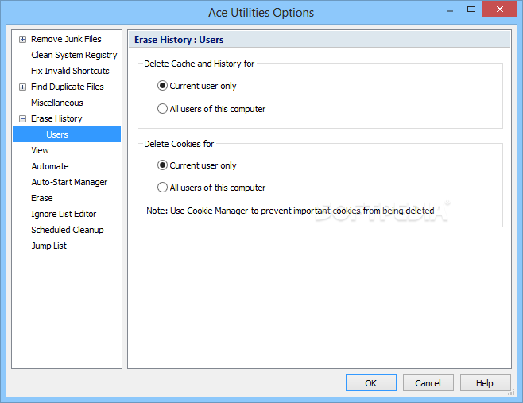523x403 pixels.
Task: Expand the Find Duplicate Files tree node
Action: [x=22, y=87]
